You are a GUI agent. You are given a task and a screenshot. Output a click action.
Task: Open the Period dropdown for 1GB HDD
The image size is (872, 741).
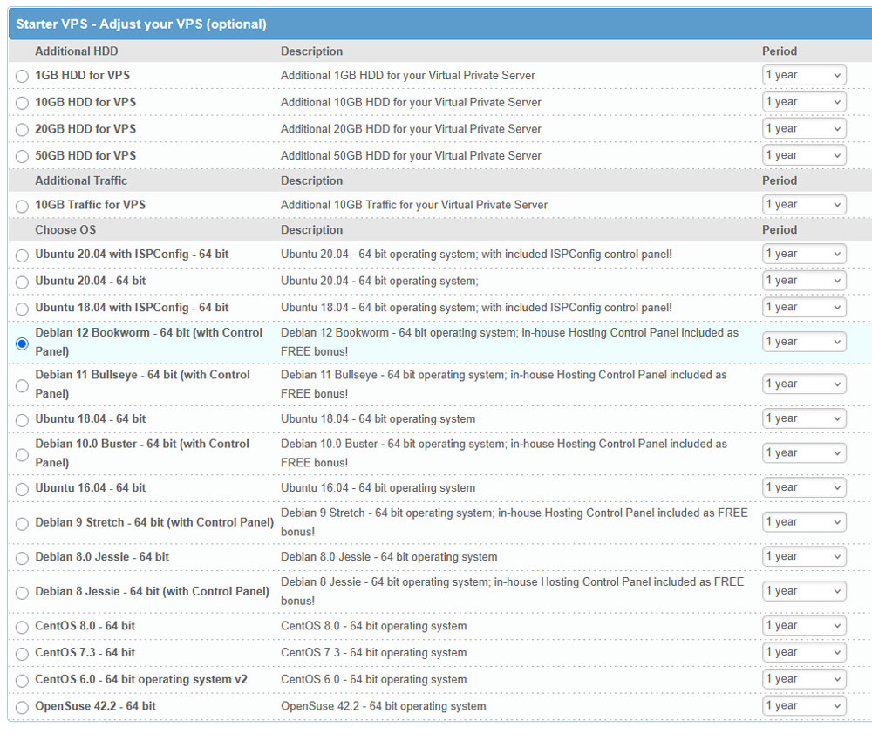[803, 75]
